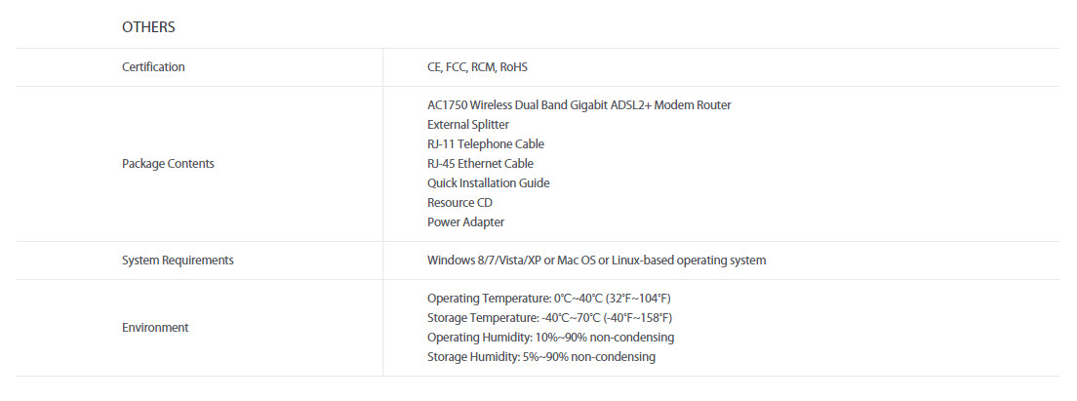Image resolution: width=1077 pixels, height=401 pixels.
Task: Click the System Requirements label
Action: pyautogui.click(x=178, y=261)
